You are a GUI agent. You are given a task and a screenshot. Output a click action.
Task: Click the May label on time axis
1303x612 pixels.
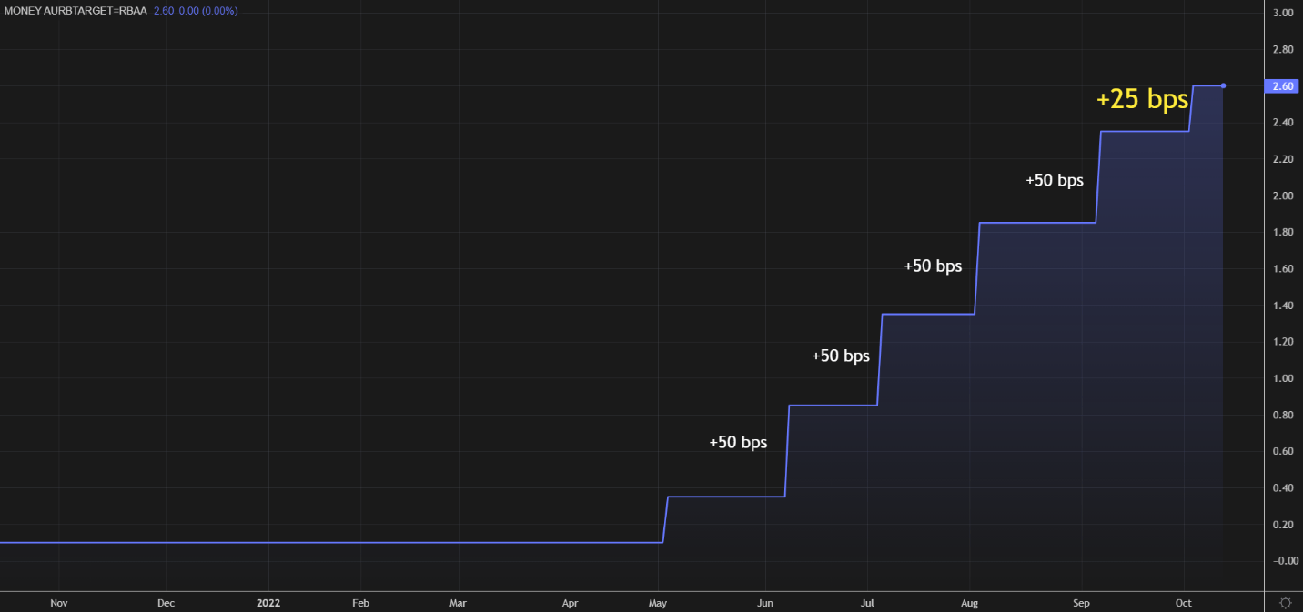pyautogui.click(x=658, y=603)
